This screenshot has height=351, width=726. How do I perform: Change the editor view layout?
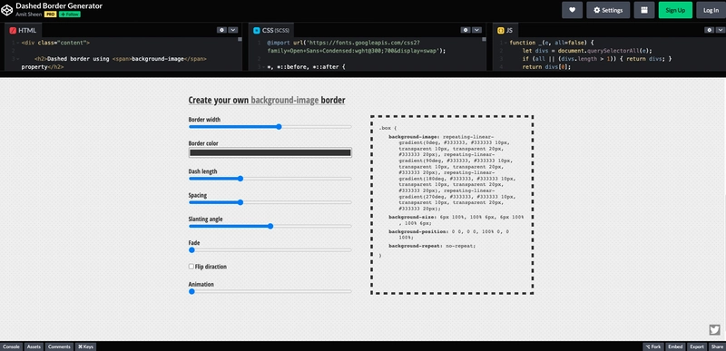pyautogui.click(x=644, y=10)
